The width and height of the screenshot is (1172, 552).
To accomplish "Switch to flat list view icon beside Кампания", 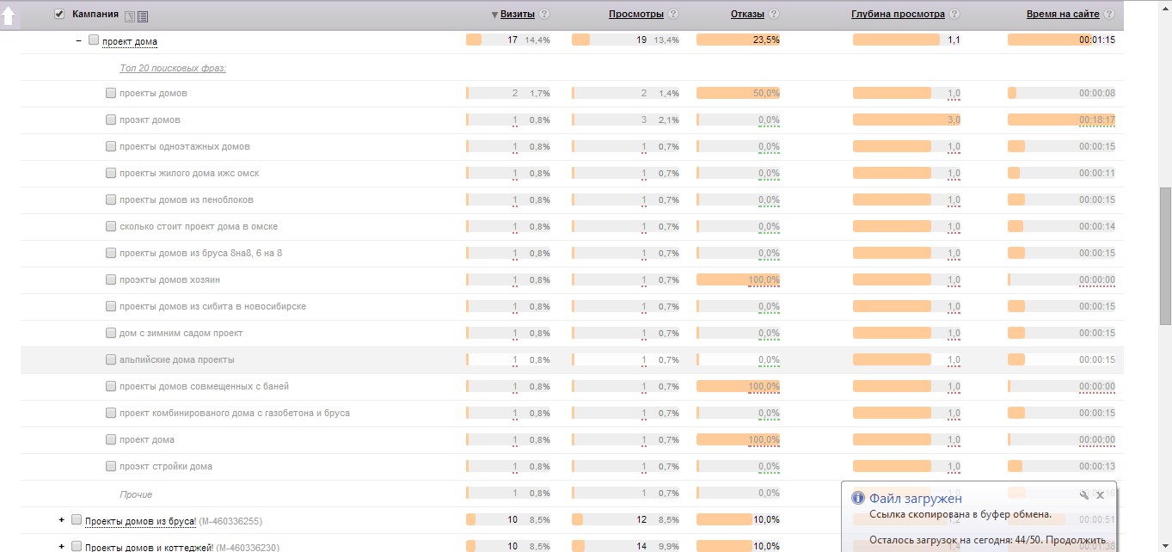I will click(x=143, y=16).
